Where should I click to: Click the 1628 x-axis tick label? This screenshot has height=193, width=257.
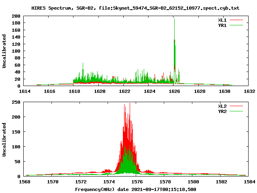[200, 91]
